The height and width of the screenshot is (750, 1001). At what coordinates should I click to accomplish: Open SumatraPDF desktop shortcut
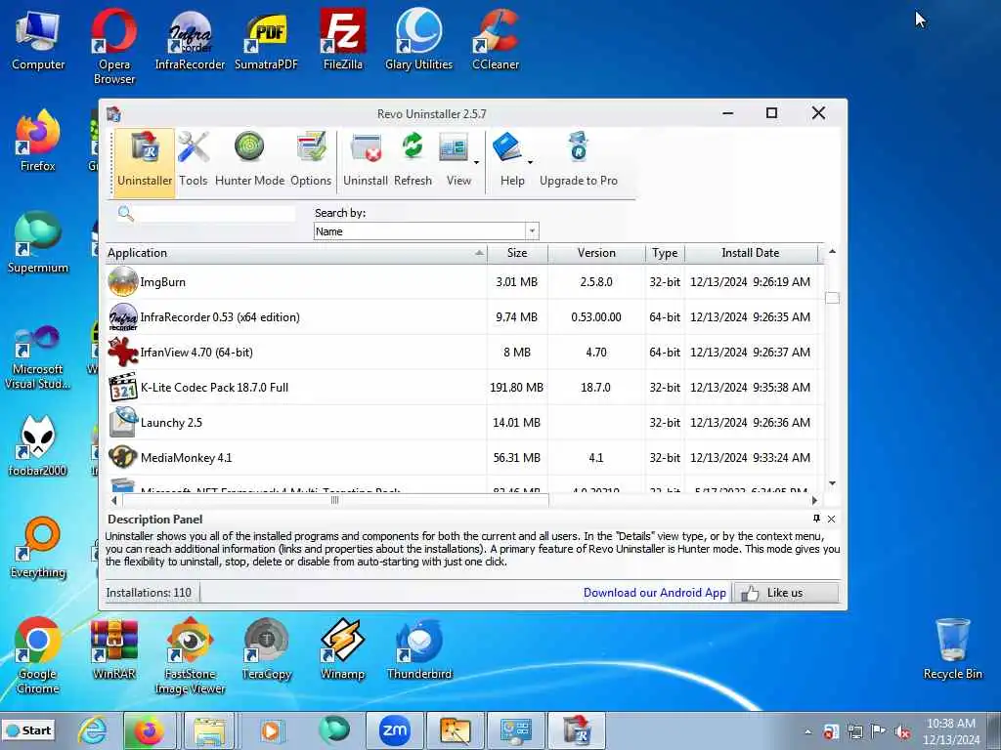(266, 39)
